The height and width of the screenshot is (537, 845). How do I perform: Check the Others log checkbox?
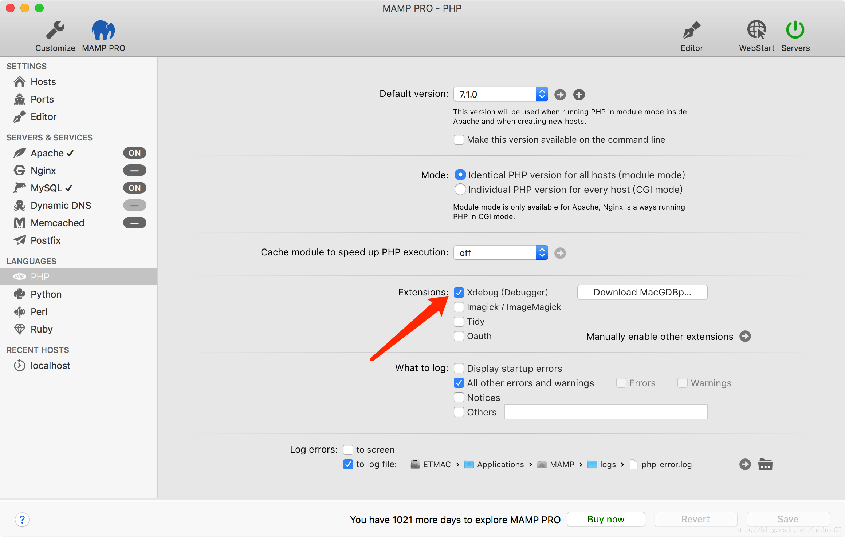coord(459,412)
